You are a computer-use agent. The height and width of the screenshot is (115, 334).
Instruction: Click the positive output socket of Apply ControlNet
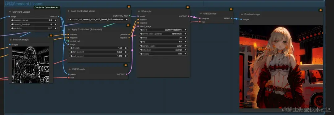[x=129, y=35]
